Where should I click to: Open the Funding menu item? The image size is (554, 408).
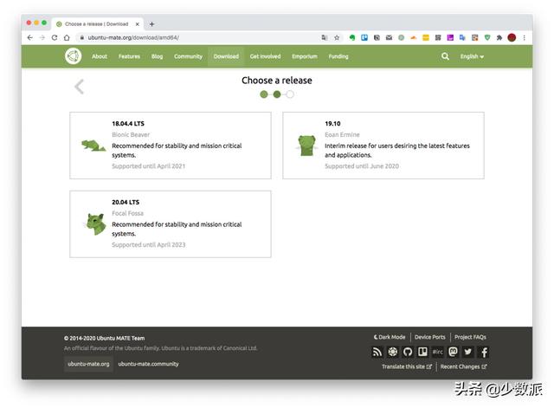[x=338, y=56]
